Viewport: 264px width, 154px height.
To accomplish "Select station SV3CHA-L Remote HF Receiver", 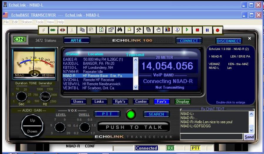I will point(98,80).
